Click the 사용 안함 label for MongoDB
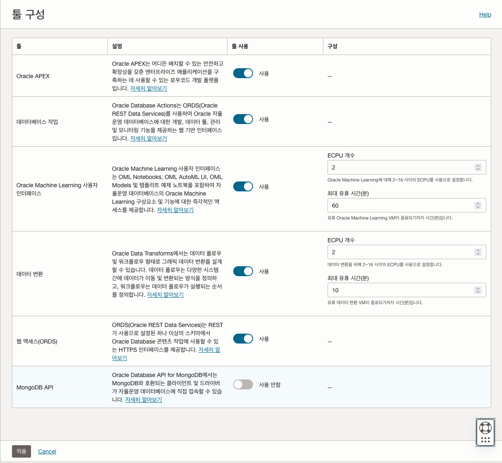This screenshot has height=463, width=502. pyautogui.click(x=270, y=384)
